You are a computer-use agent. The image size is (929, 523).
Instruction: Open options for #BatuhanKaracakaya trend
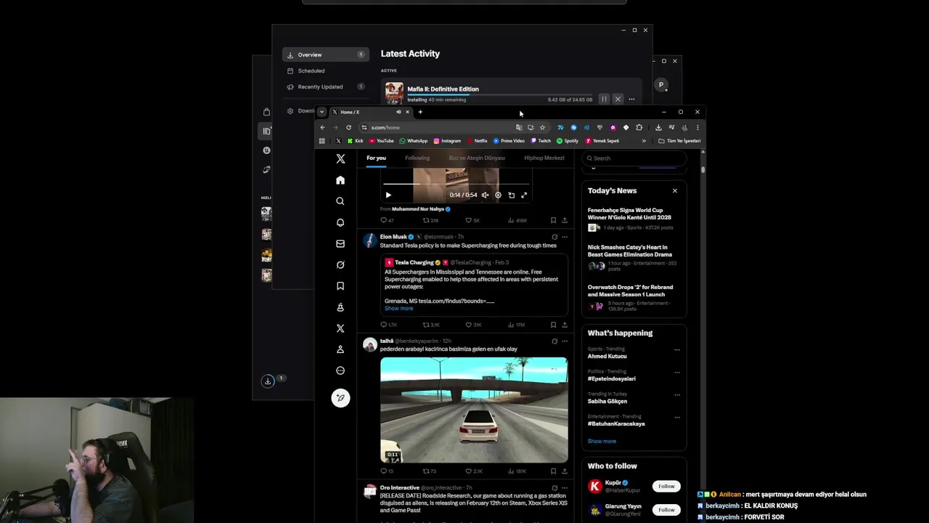point(677,417)
